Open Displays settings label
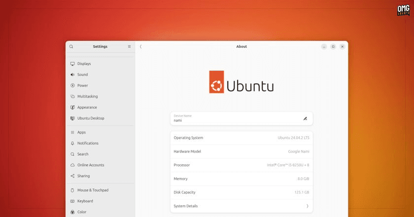The image size is (414, 217). (84, 64)
